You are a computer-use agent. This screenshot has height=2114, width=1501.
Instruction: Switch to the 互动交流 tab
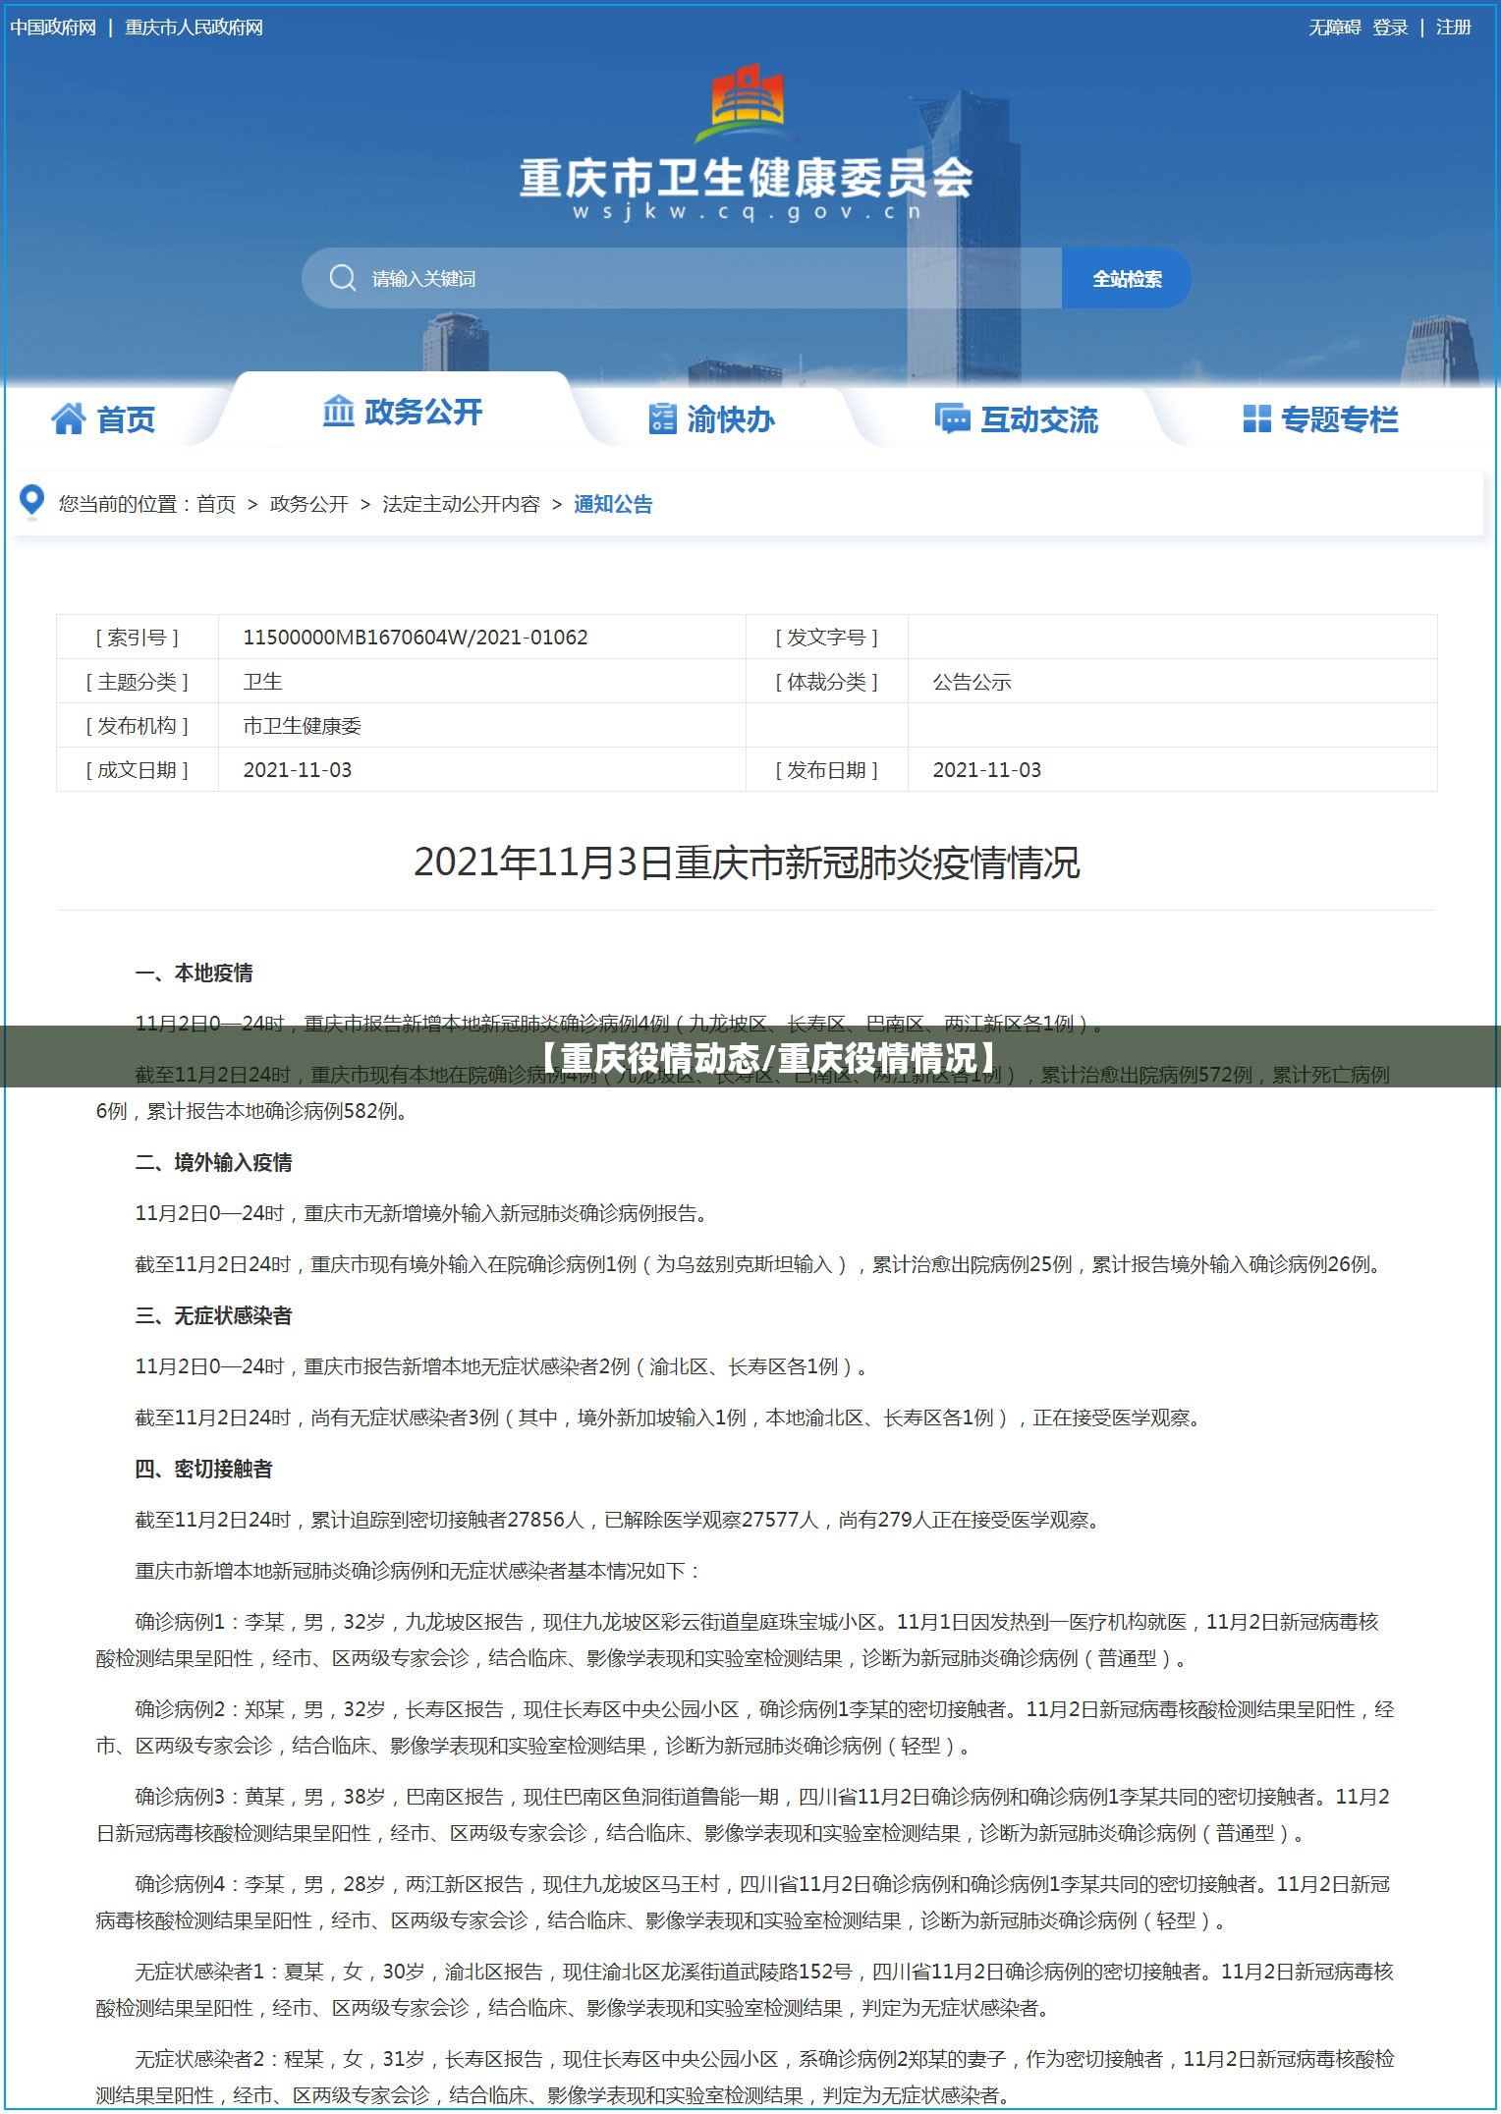point(1016,419)
